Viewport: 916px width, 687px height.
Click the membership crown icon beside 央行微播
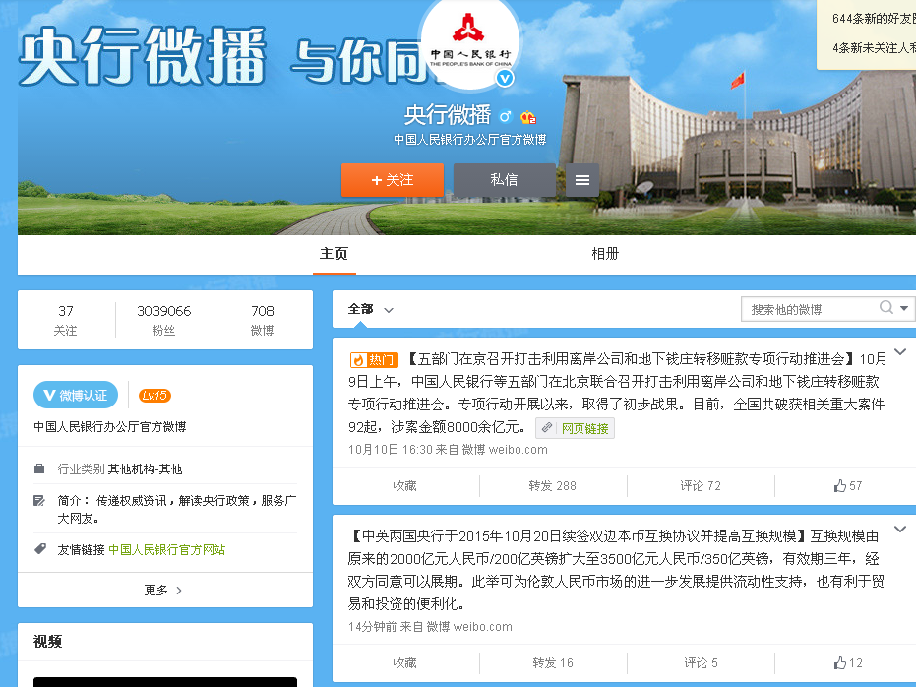coord(528,117)
